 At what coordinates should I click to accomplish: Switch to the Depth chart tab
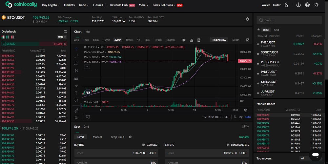(236, 40)
